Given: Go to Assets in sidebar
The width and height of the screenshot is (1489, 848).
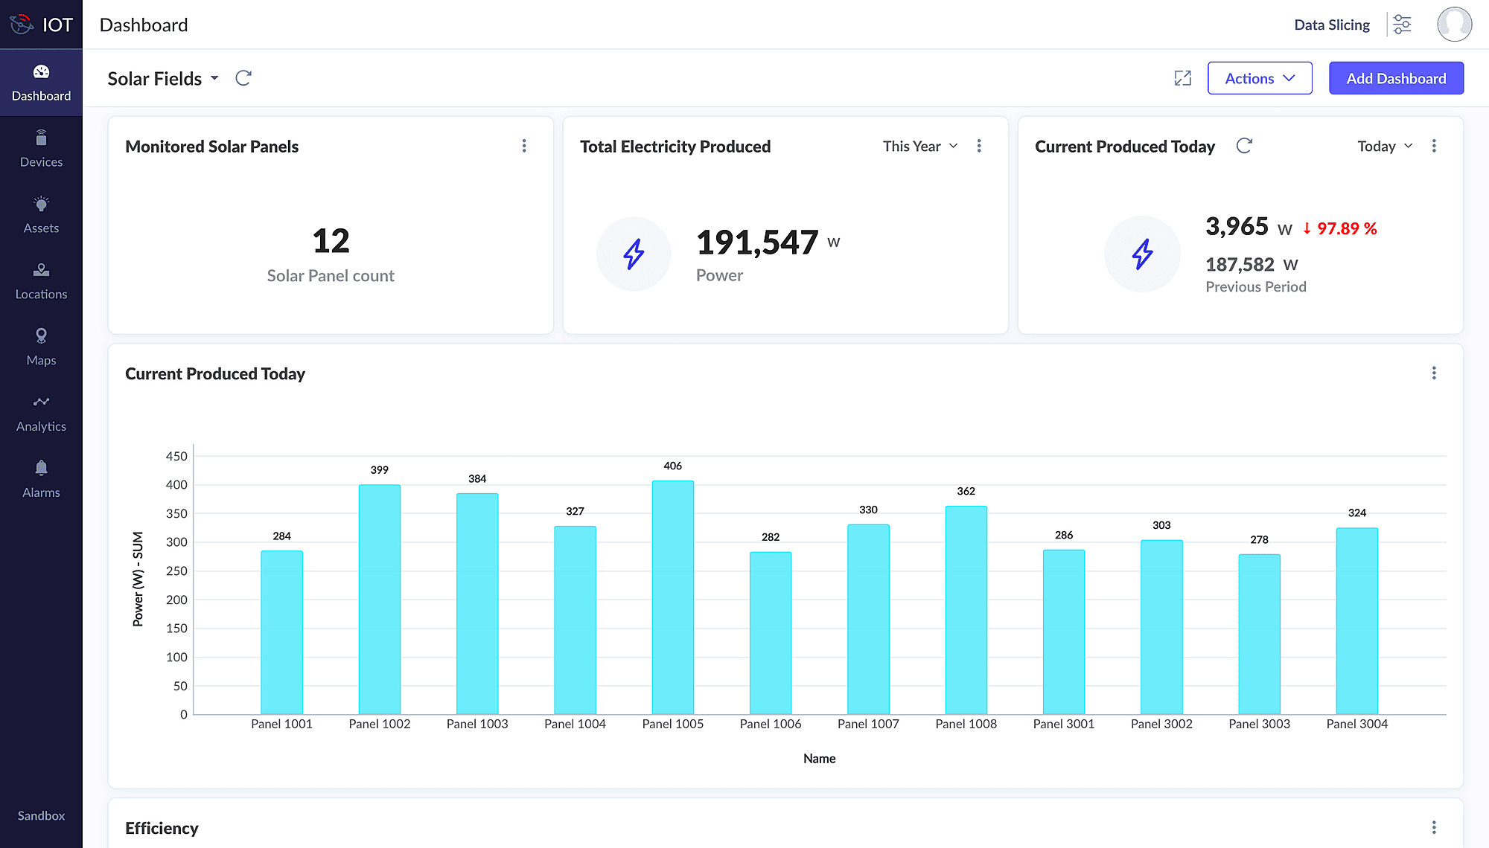Looking at the screenshot, I should pyautogui.click(x=41, y=215).
